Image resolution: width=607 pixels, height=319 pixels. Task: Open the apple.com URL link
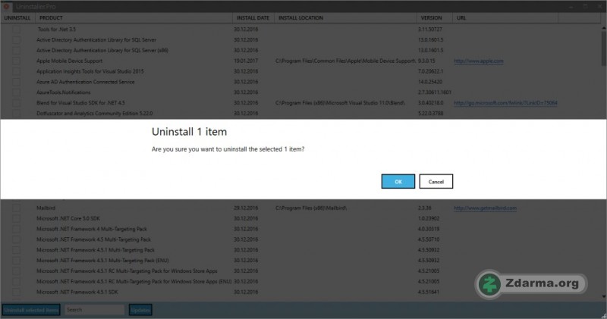pyautogui.click(x=479, y=61)
